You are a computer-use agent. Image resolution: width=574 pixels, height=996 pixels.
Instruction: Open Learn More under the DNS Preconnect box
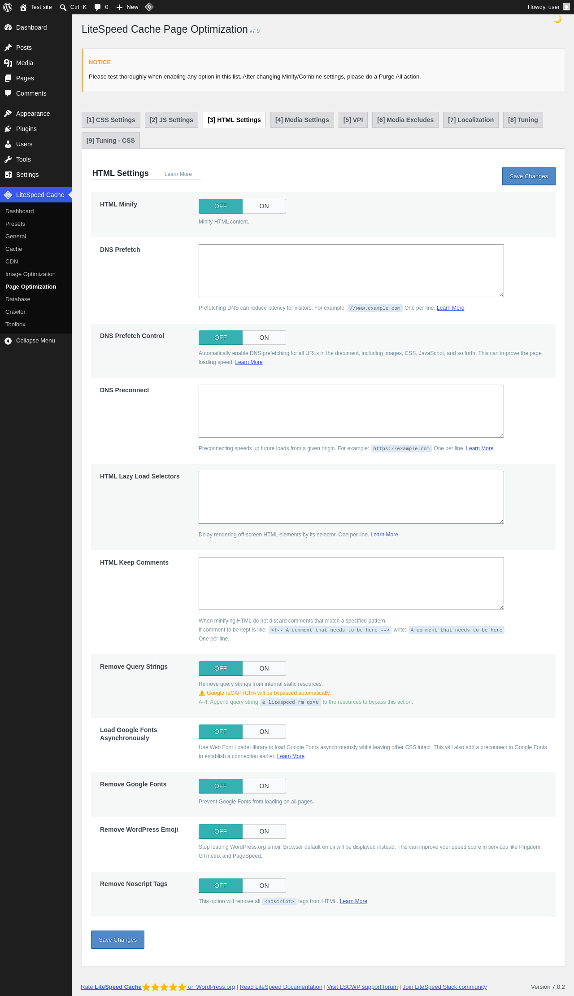tap(479, 448)
